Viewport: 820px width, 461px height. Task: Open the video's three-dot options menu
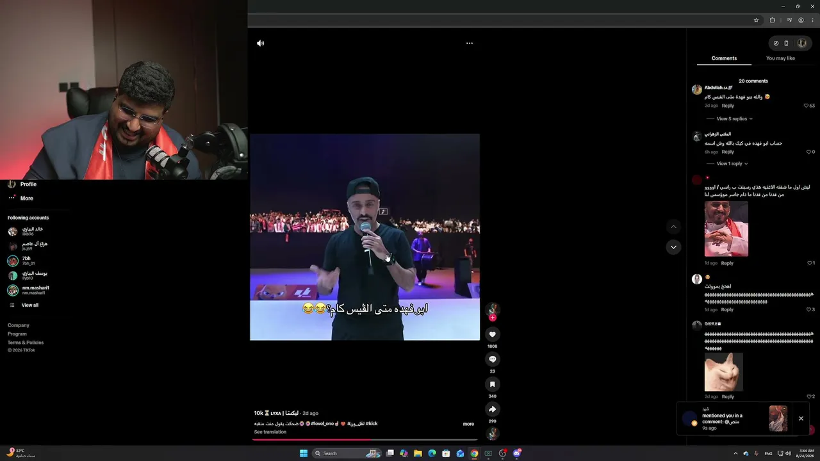[x=469, y=44]
